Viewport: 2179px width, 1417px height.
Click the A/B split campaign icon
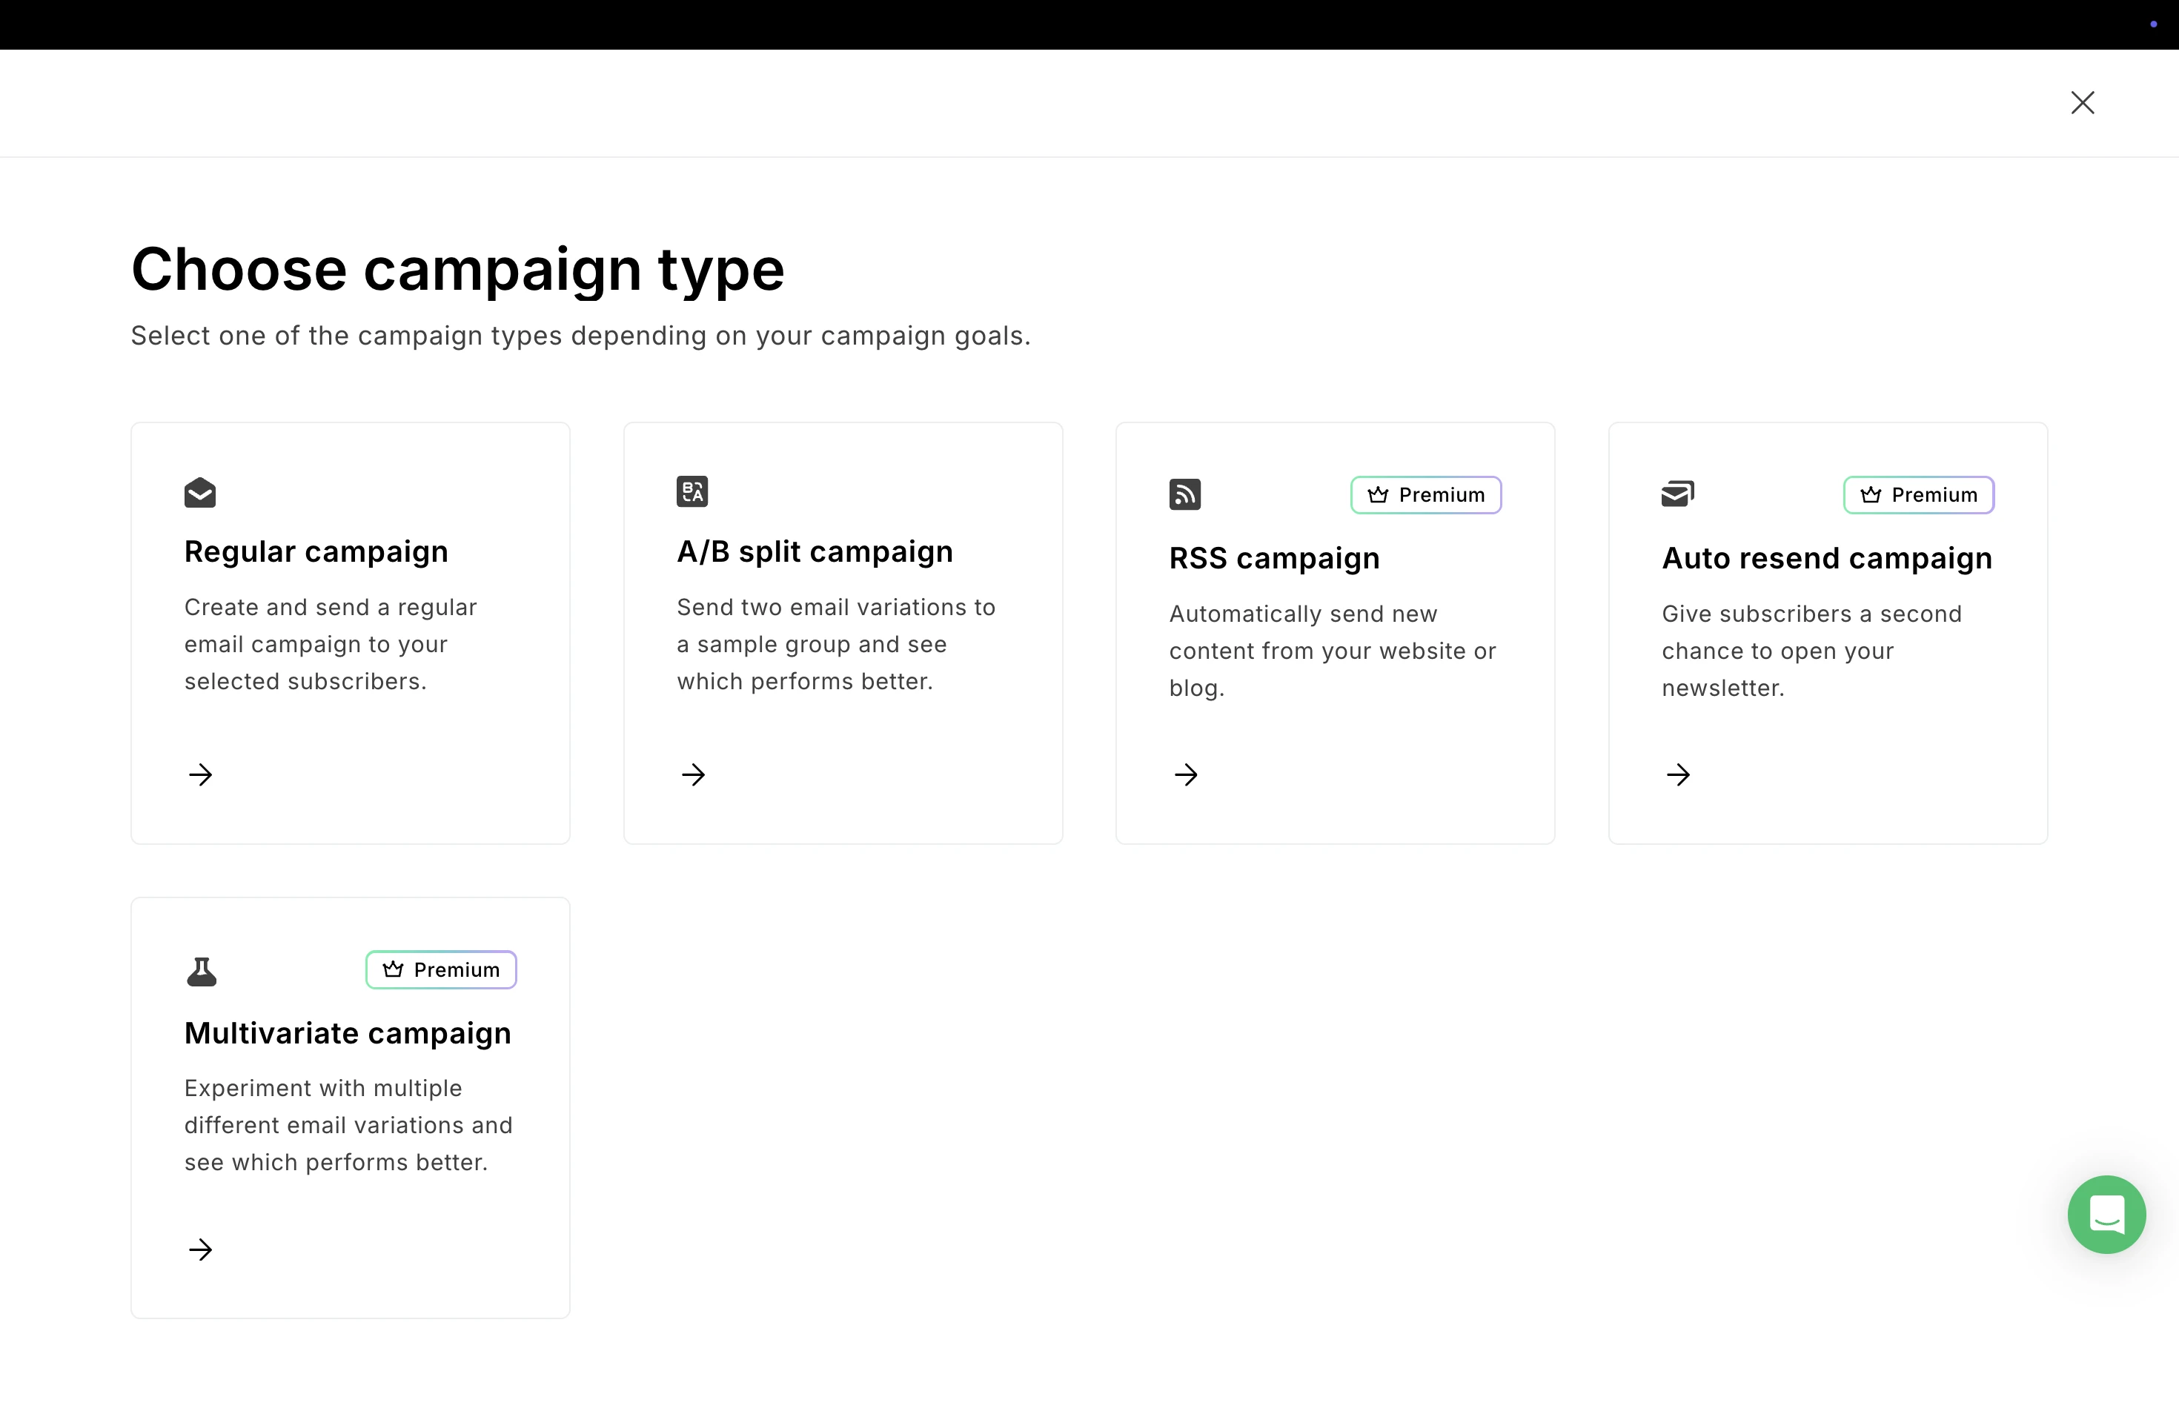coord(692,491)
